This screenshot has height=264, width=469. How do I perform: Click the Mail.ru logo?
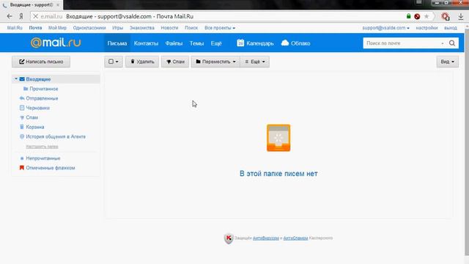[x=56, y=43]
